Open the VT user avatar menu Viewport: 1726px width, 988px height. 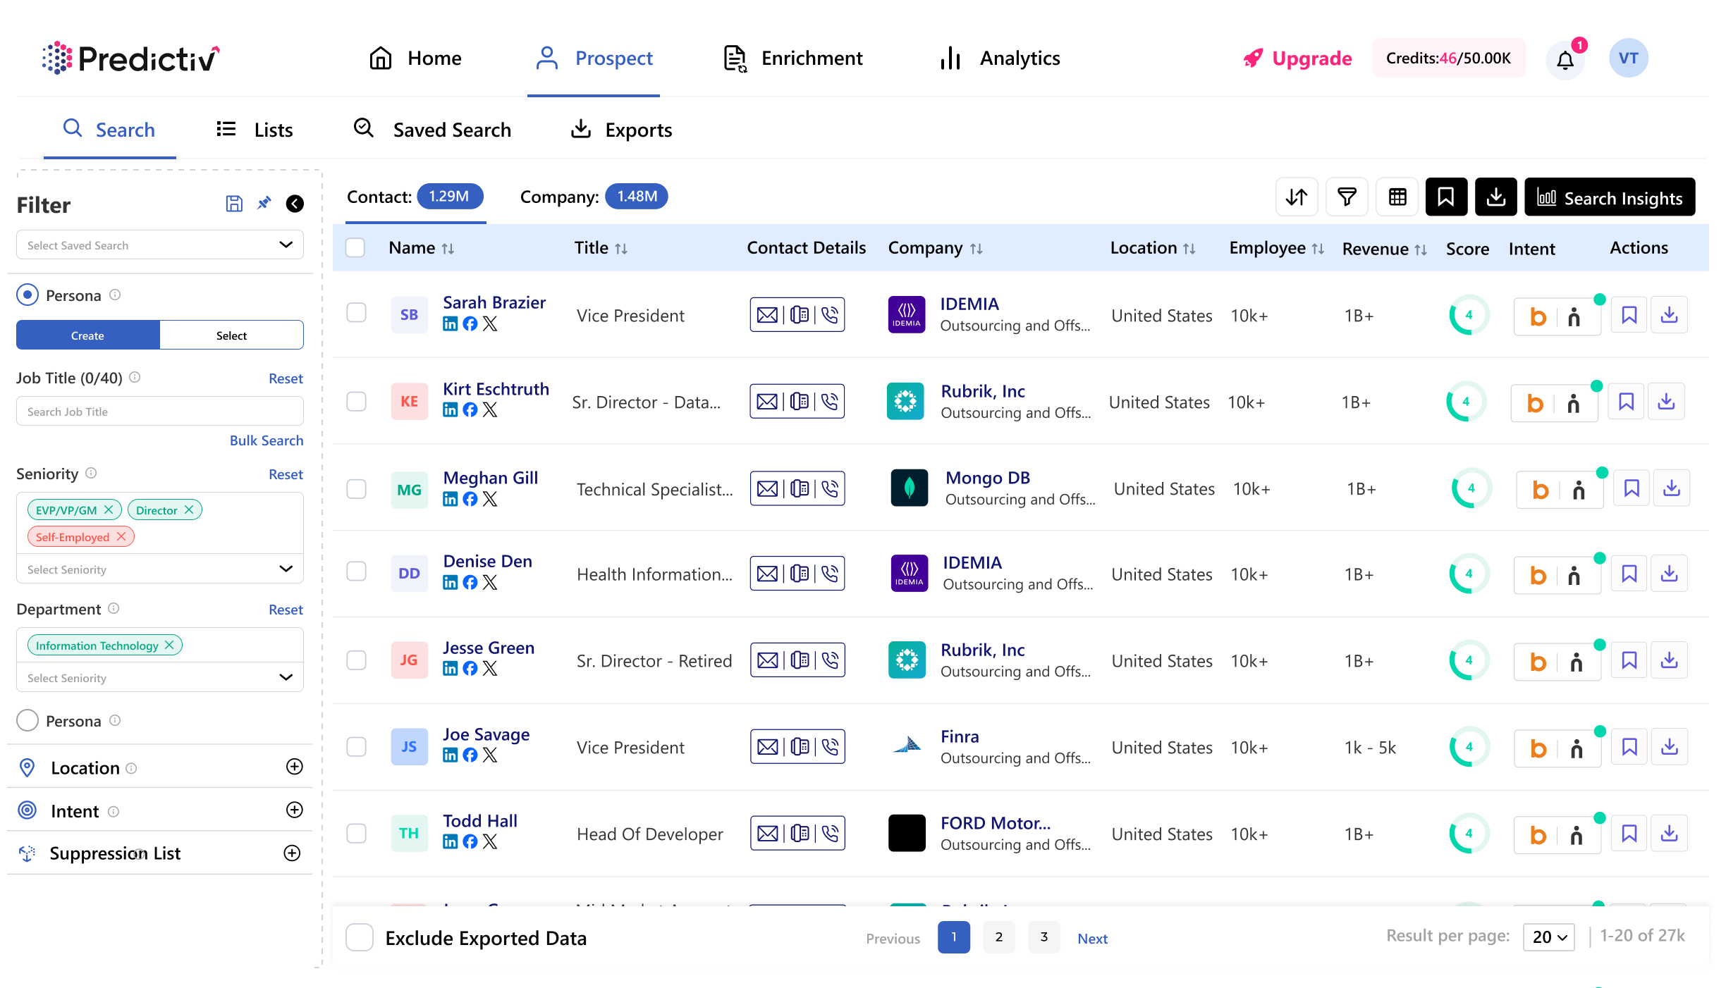[x=1628, y=58]
